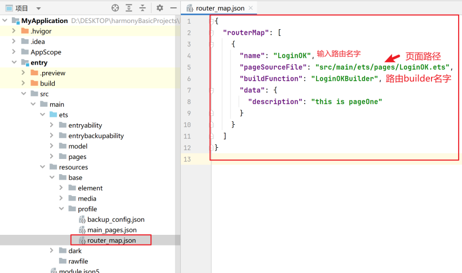Fold the route entry object at line 3

[211, 44]
